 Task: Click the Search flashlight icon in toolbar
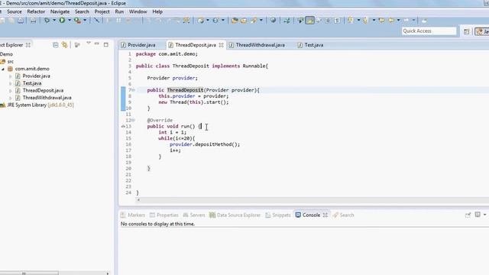pos(254,21)
